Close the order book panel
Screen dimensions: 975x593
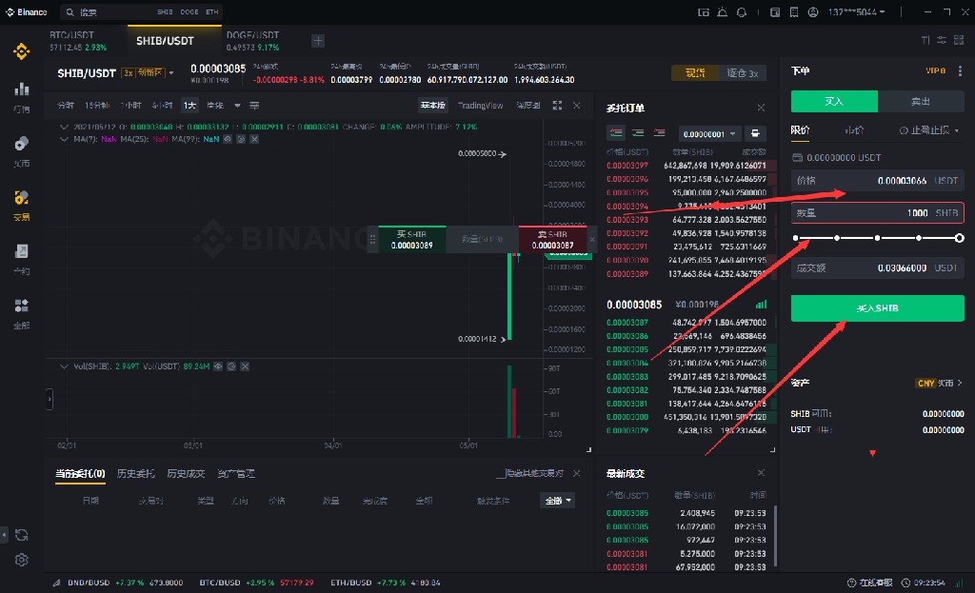tap(761, 108)
